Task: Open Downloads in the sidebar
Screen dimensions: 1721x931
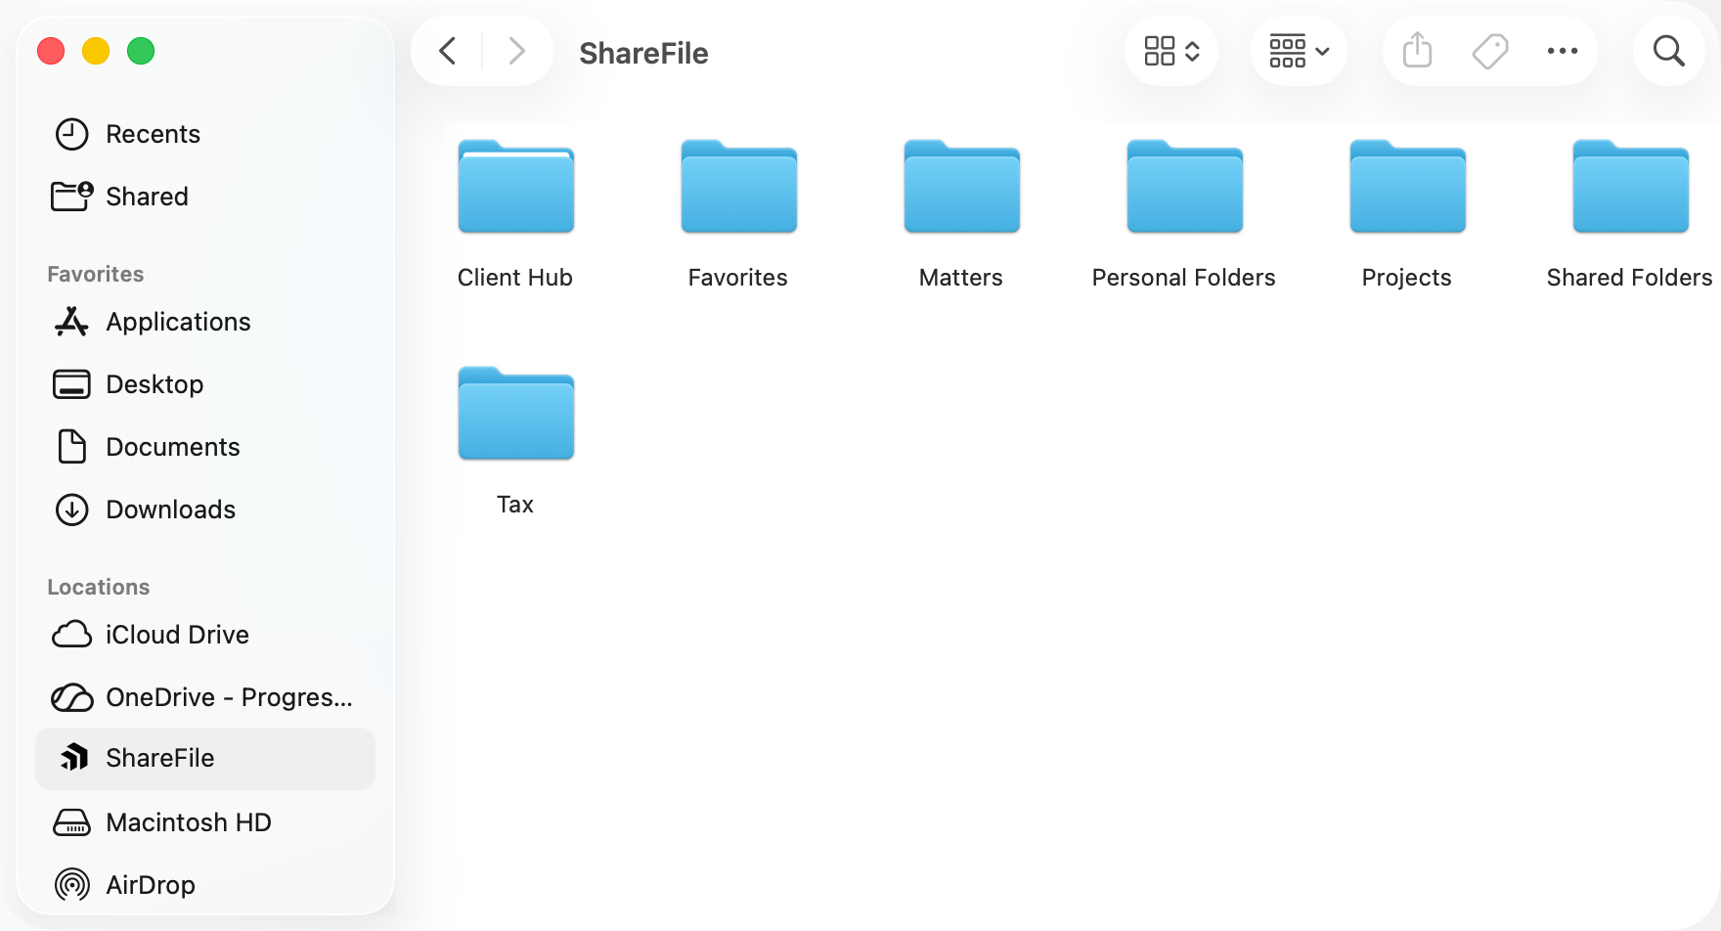Action: click(205, 510)
